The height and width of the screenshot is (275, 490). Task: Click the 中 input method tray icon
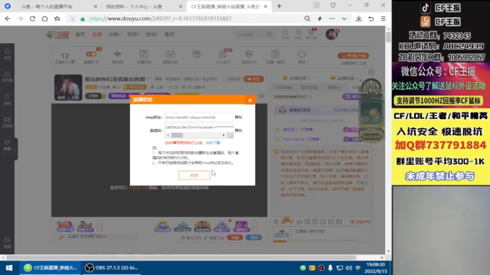(x=358, y=268)
